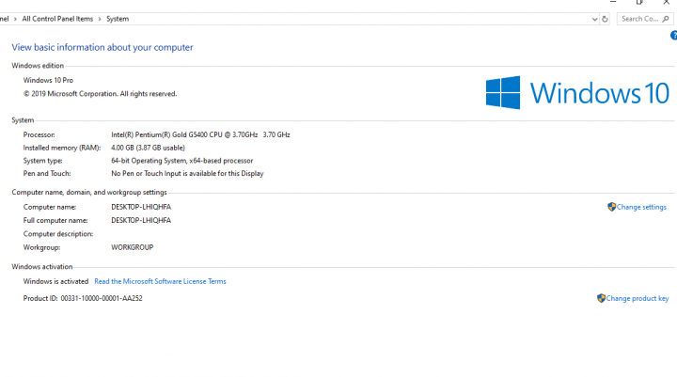
Task: Select the WORKGROUP value
Action: (133, 247)
